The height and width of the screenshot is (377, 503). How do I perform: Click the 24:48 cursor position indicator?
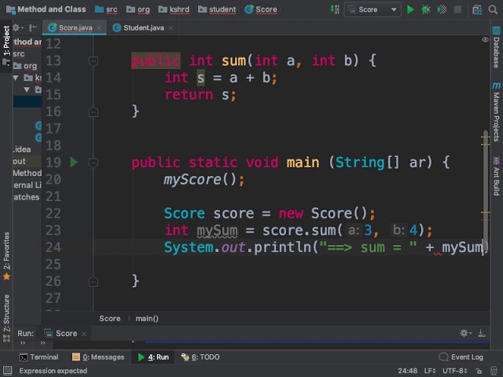tap(407, 371)
